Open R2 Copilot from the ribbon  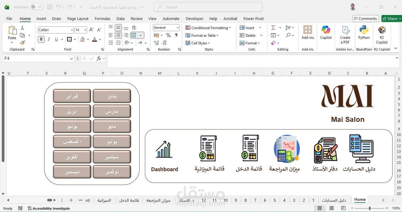click(382, 35)
